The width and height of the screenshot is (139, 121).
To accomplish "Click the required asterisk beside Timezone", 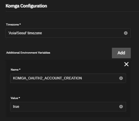I will (x=20, y=24).
